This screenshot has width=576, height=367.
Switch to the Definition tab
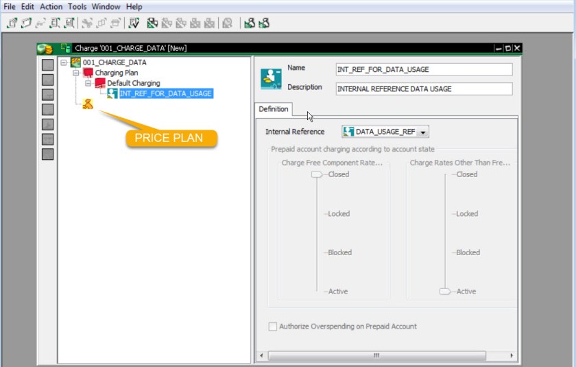[x=274, y=109]
